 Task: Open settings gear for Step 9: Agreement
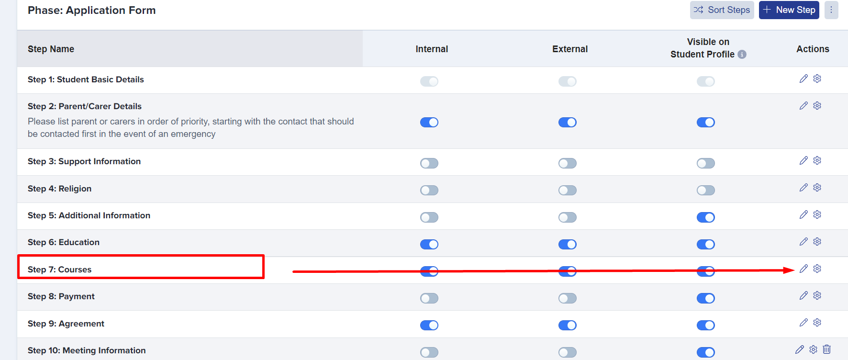(817, 323)
